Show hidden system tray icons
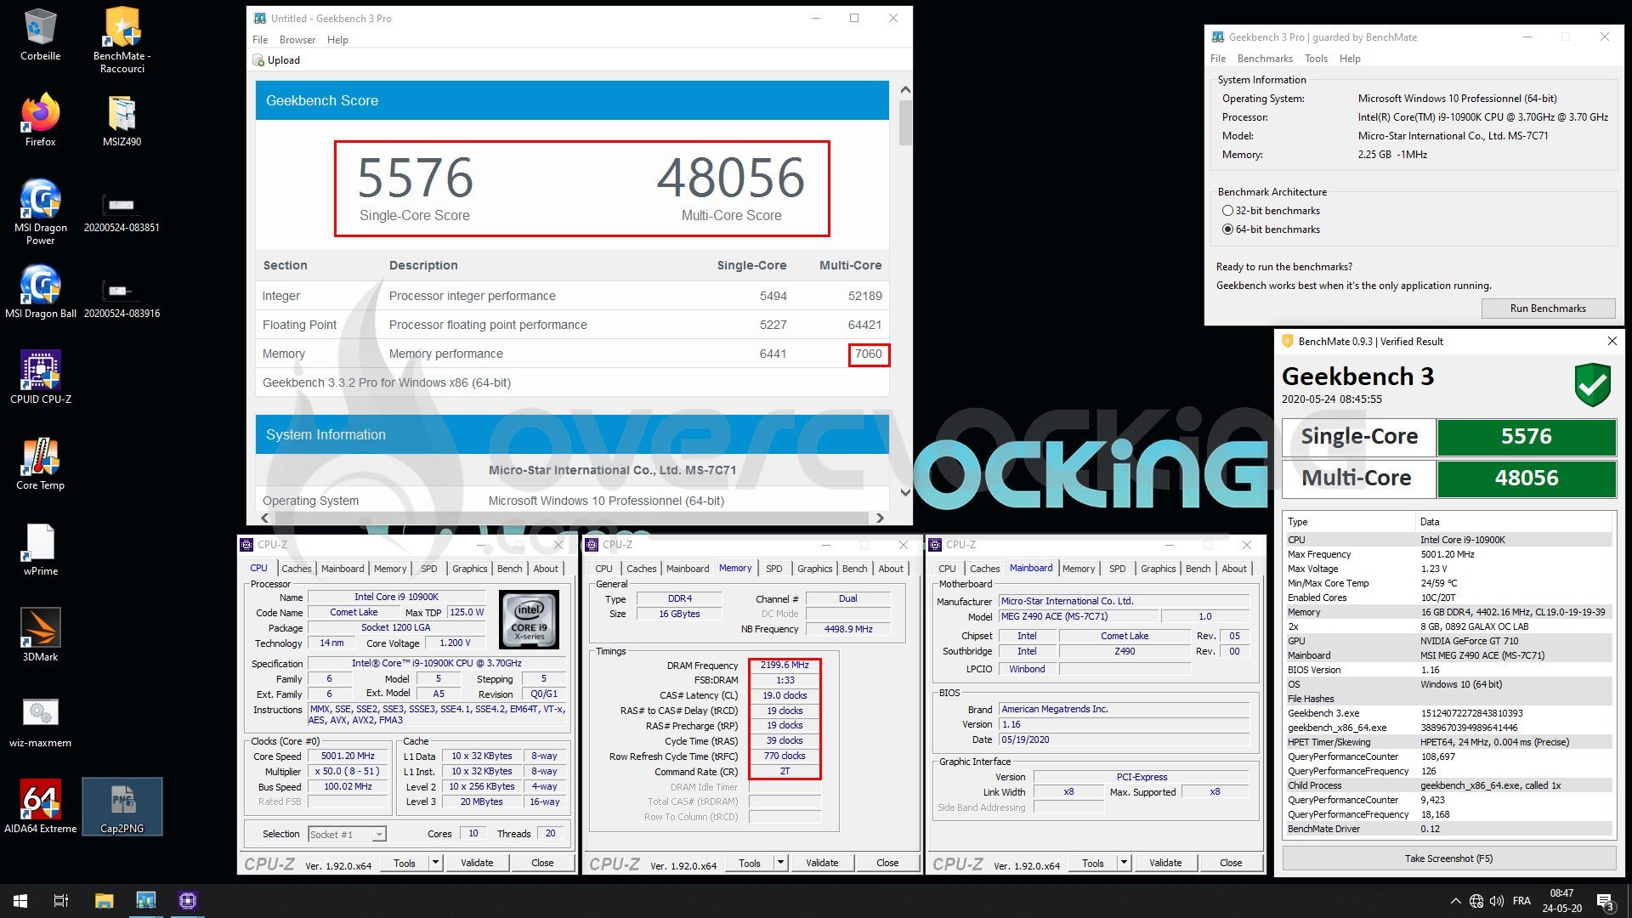 pos(1455,901)
